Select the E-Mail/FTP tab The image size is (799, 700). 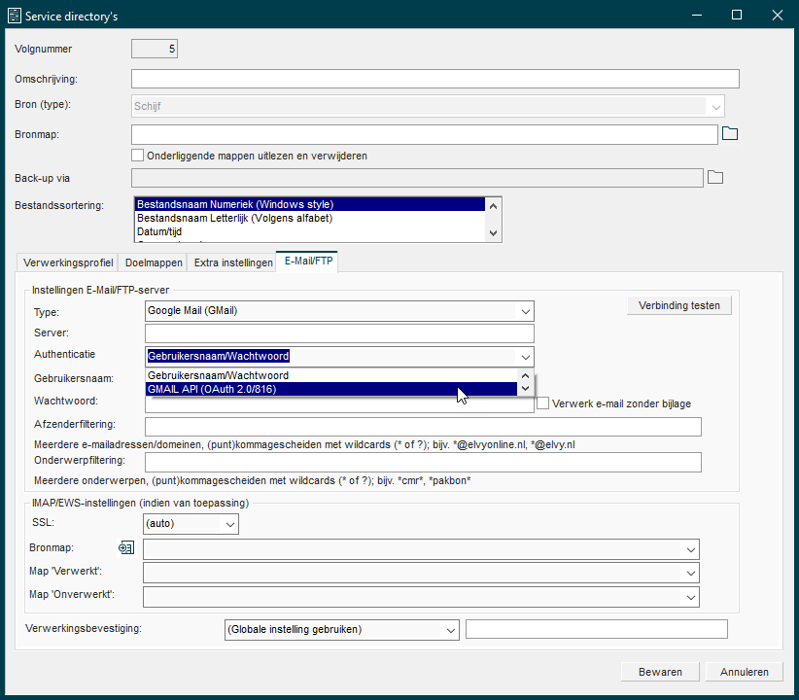(x=308, y=261)
